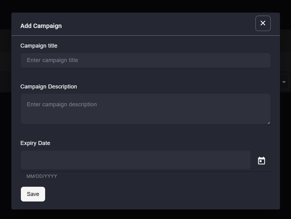Click the "Enter campaign title" placeholder text
The width and height of the screenshot is (291, 219).
tap(52, 60)
